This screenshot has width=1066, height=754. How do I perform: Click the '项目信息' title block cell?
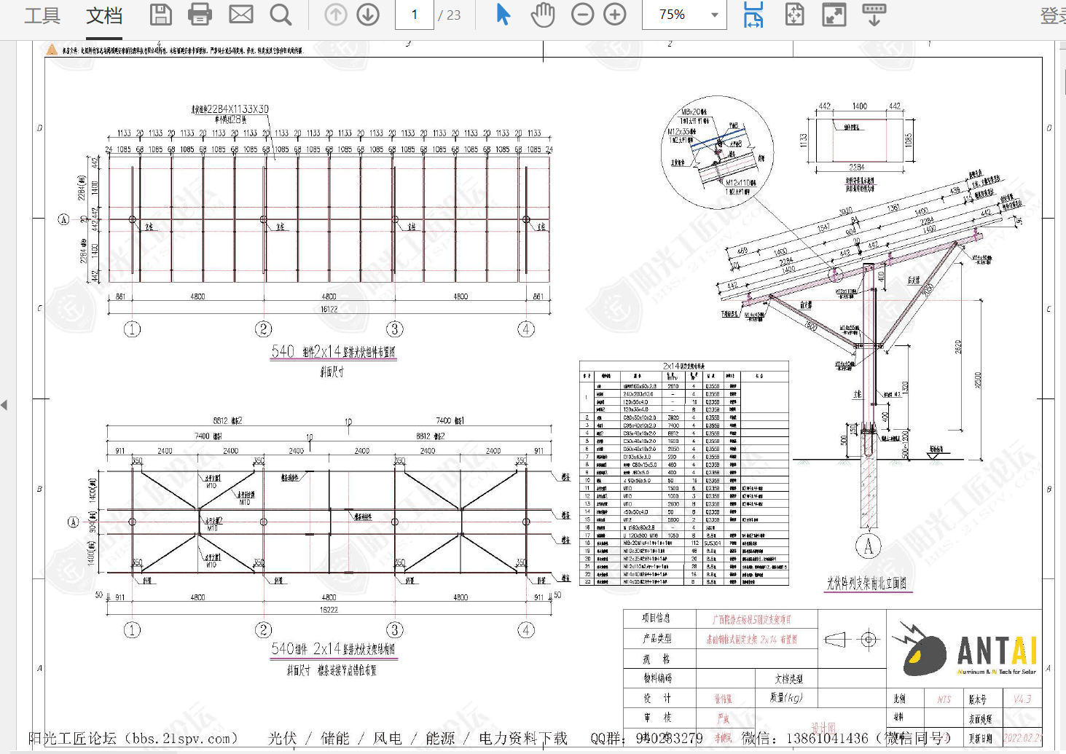click(x=656, y=618)
